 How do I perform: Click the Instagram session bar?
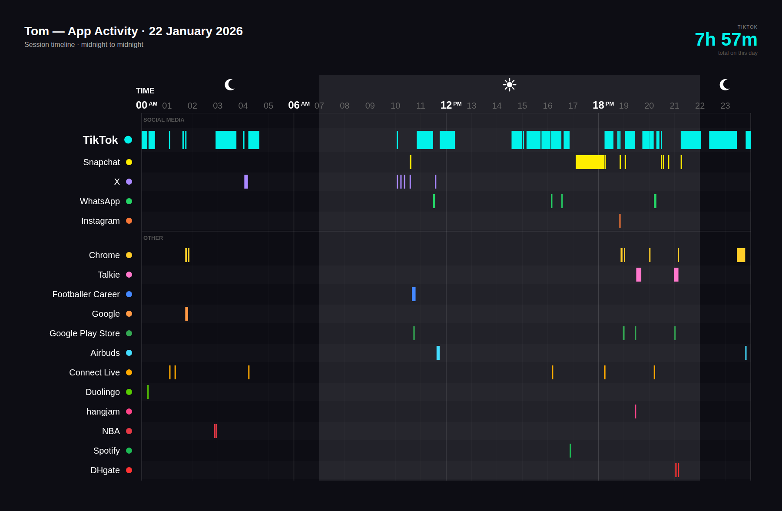(620, 221)
